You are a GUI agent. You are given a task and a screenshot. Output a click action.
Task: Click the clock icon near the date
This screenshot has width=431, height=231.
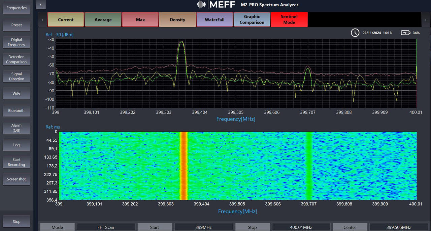pyautogui.click(x=355, y=33)
